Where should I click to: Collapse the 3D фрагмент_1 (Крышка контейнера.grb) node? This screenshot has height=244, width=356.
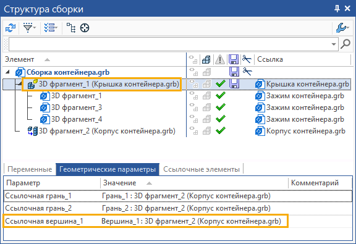coord(20,84)
